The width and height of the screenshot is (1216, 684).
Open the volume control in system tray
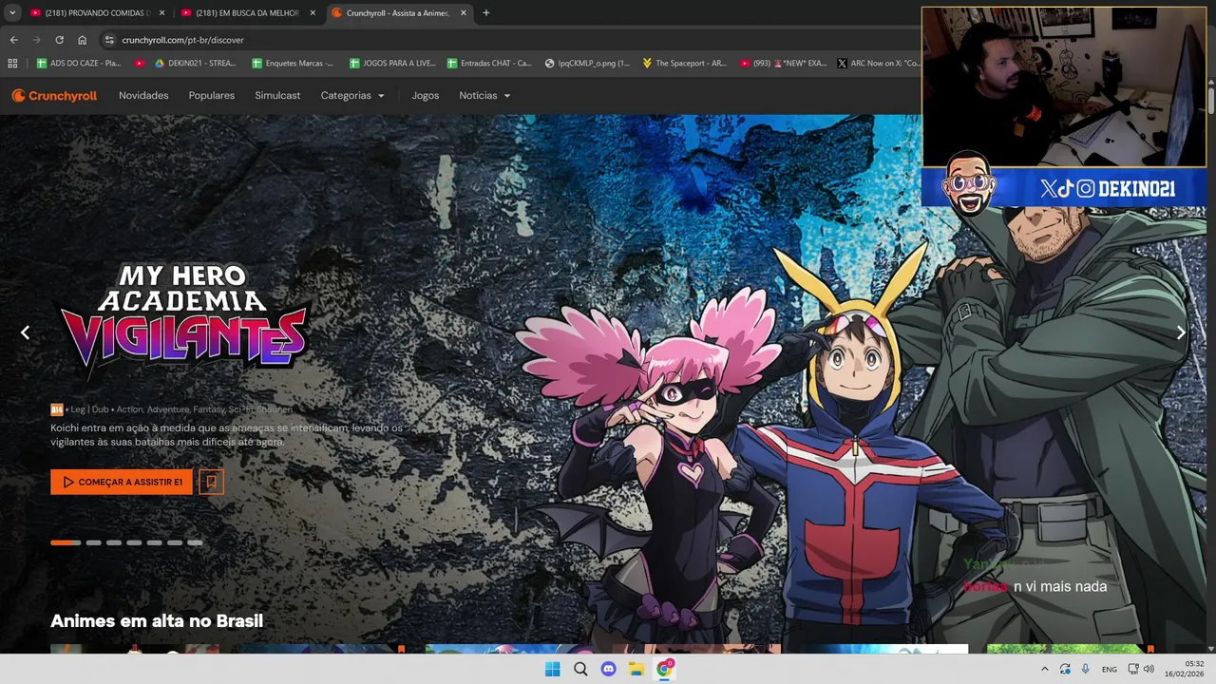pos(1149,669)
